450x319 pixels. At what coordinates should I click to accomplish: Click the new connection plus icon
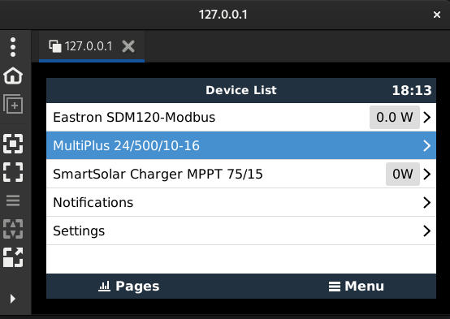tap(13, 104)
